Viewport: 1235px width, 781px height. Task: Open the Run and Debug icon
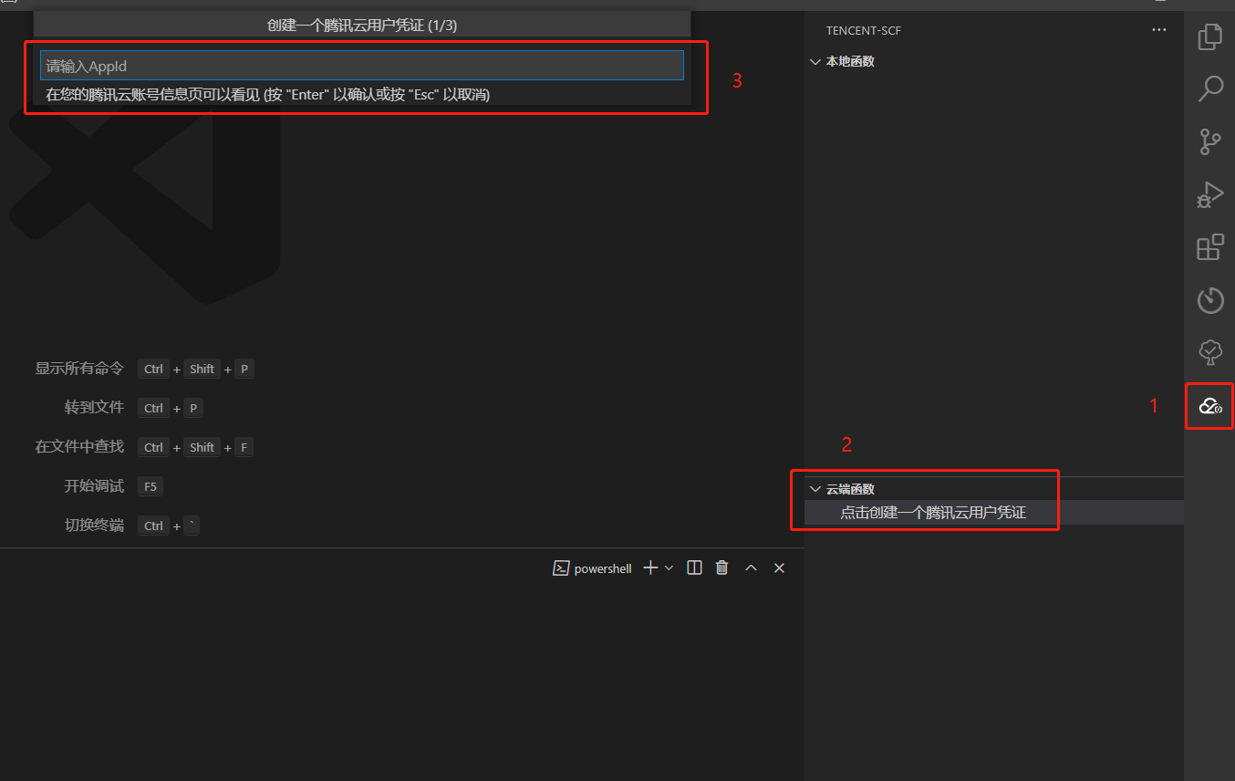click(x=1210, y=194)
